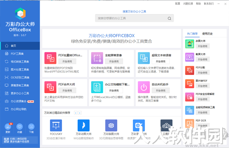Start using 超级文本转语音
Image resolution: width=229 pixels, height=148 pixels.
coord(161,61)
